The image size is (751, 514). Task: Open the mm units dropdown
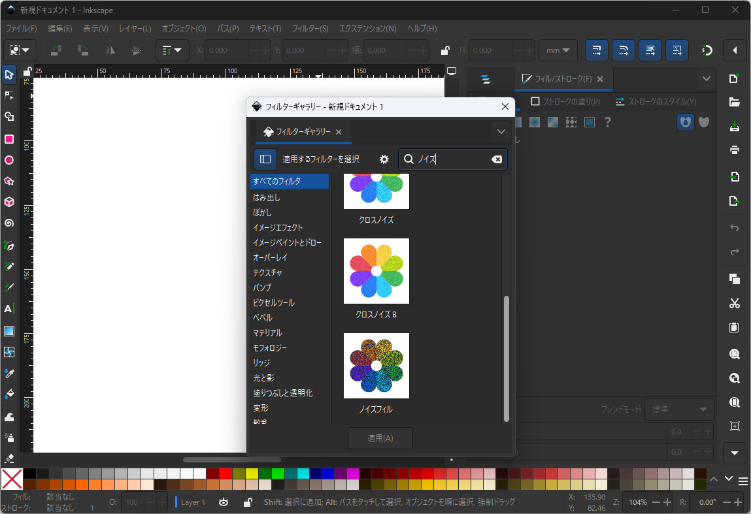tap(558, 50)
